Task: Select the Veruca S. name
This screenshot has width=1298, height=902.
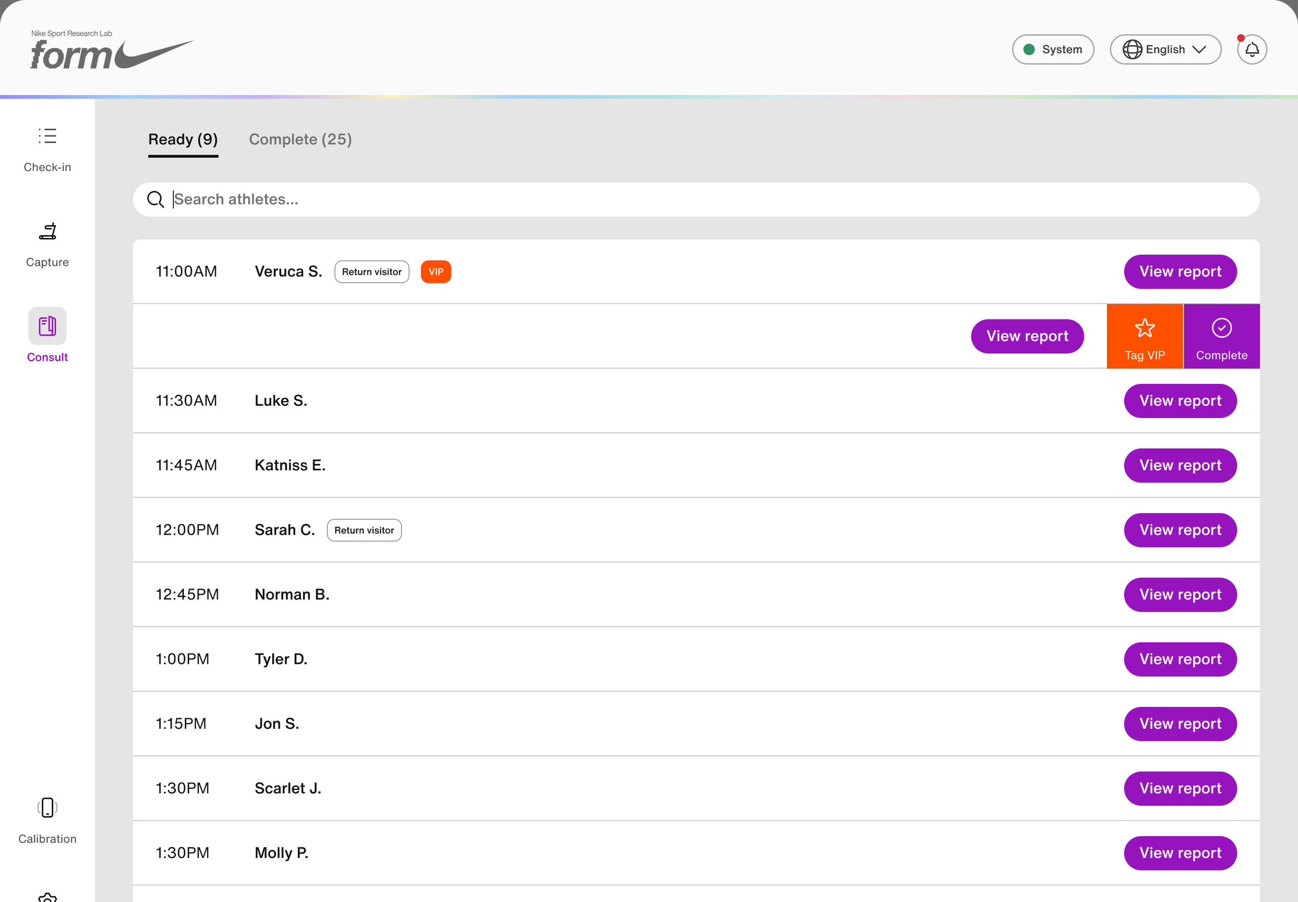Action: click(288, 272)
